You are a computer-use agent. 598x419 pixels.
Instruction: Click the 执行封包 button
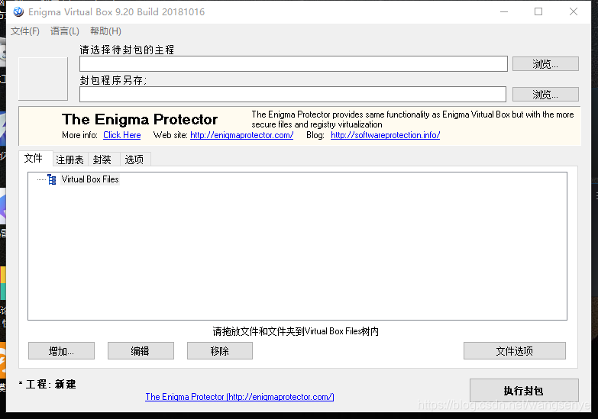click(524, 391)
